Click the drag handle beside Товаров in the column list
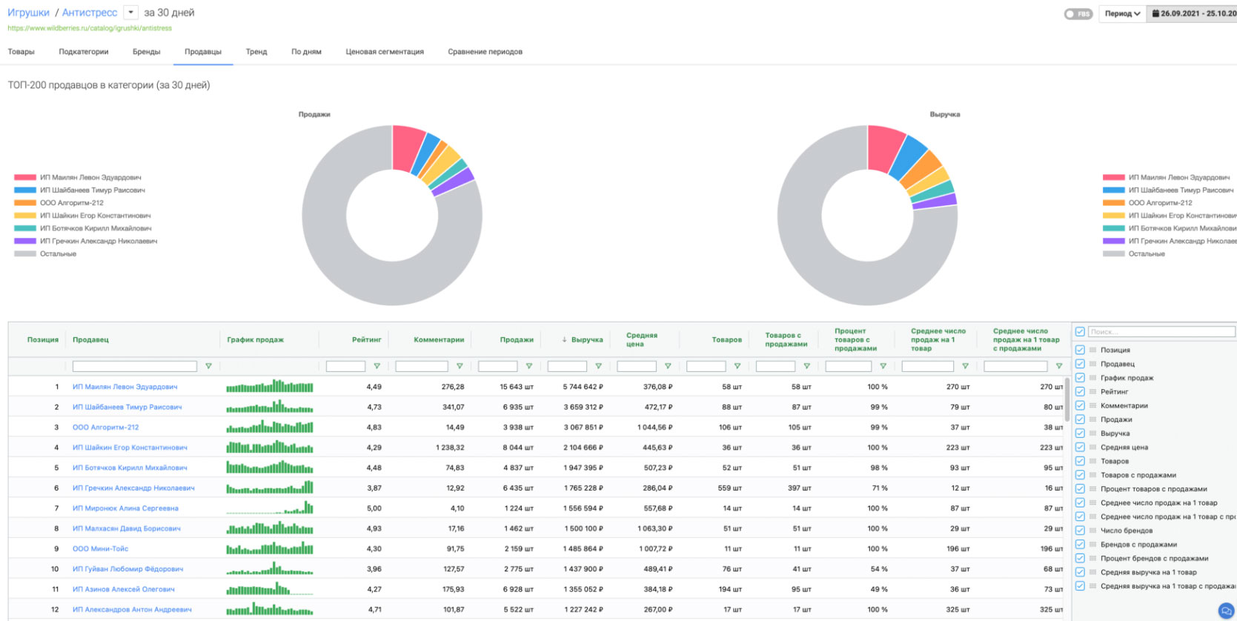Screen dimensions: 1237x621 [x=1092, y=461]
